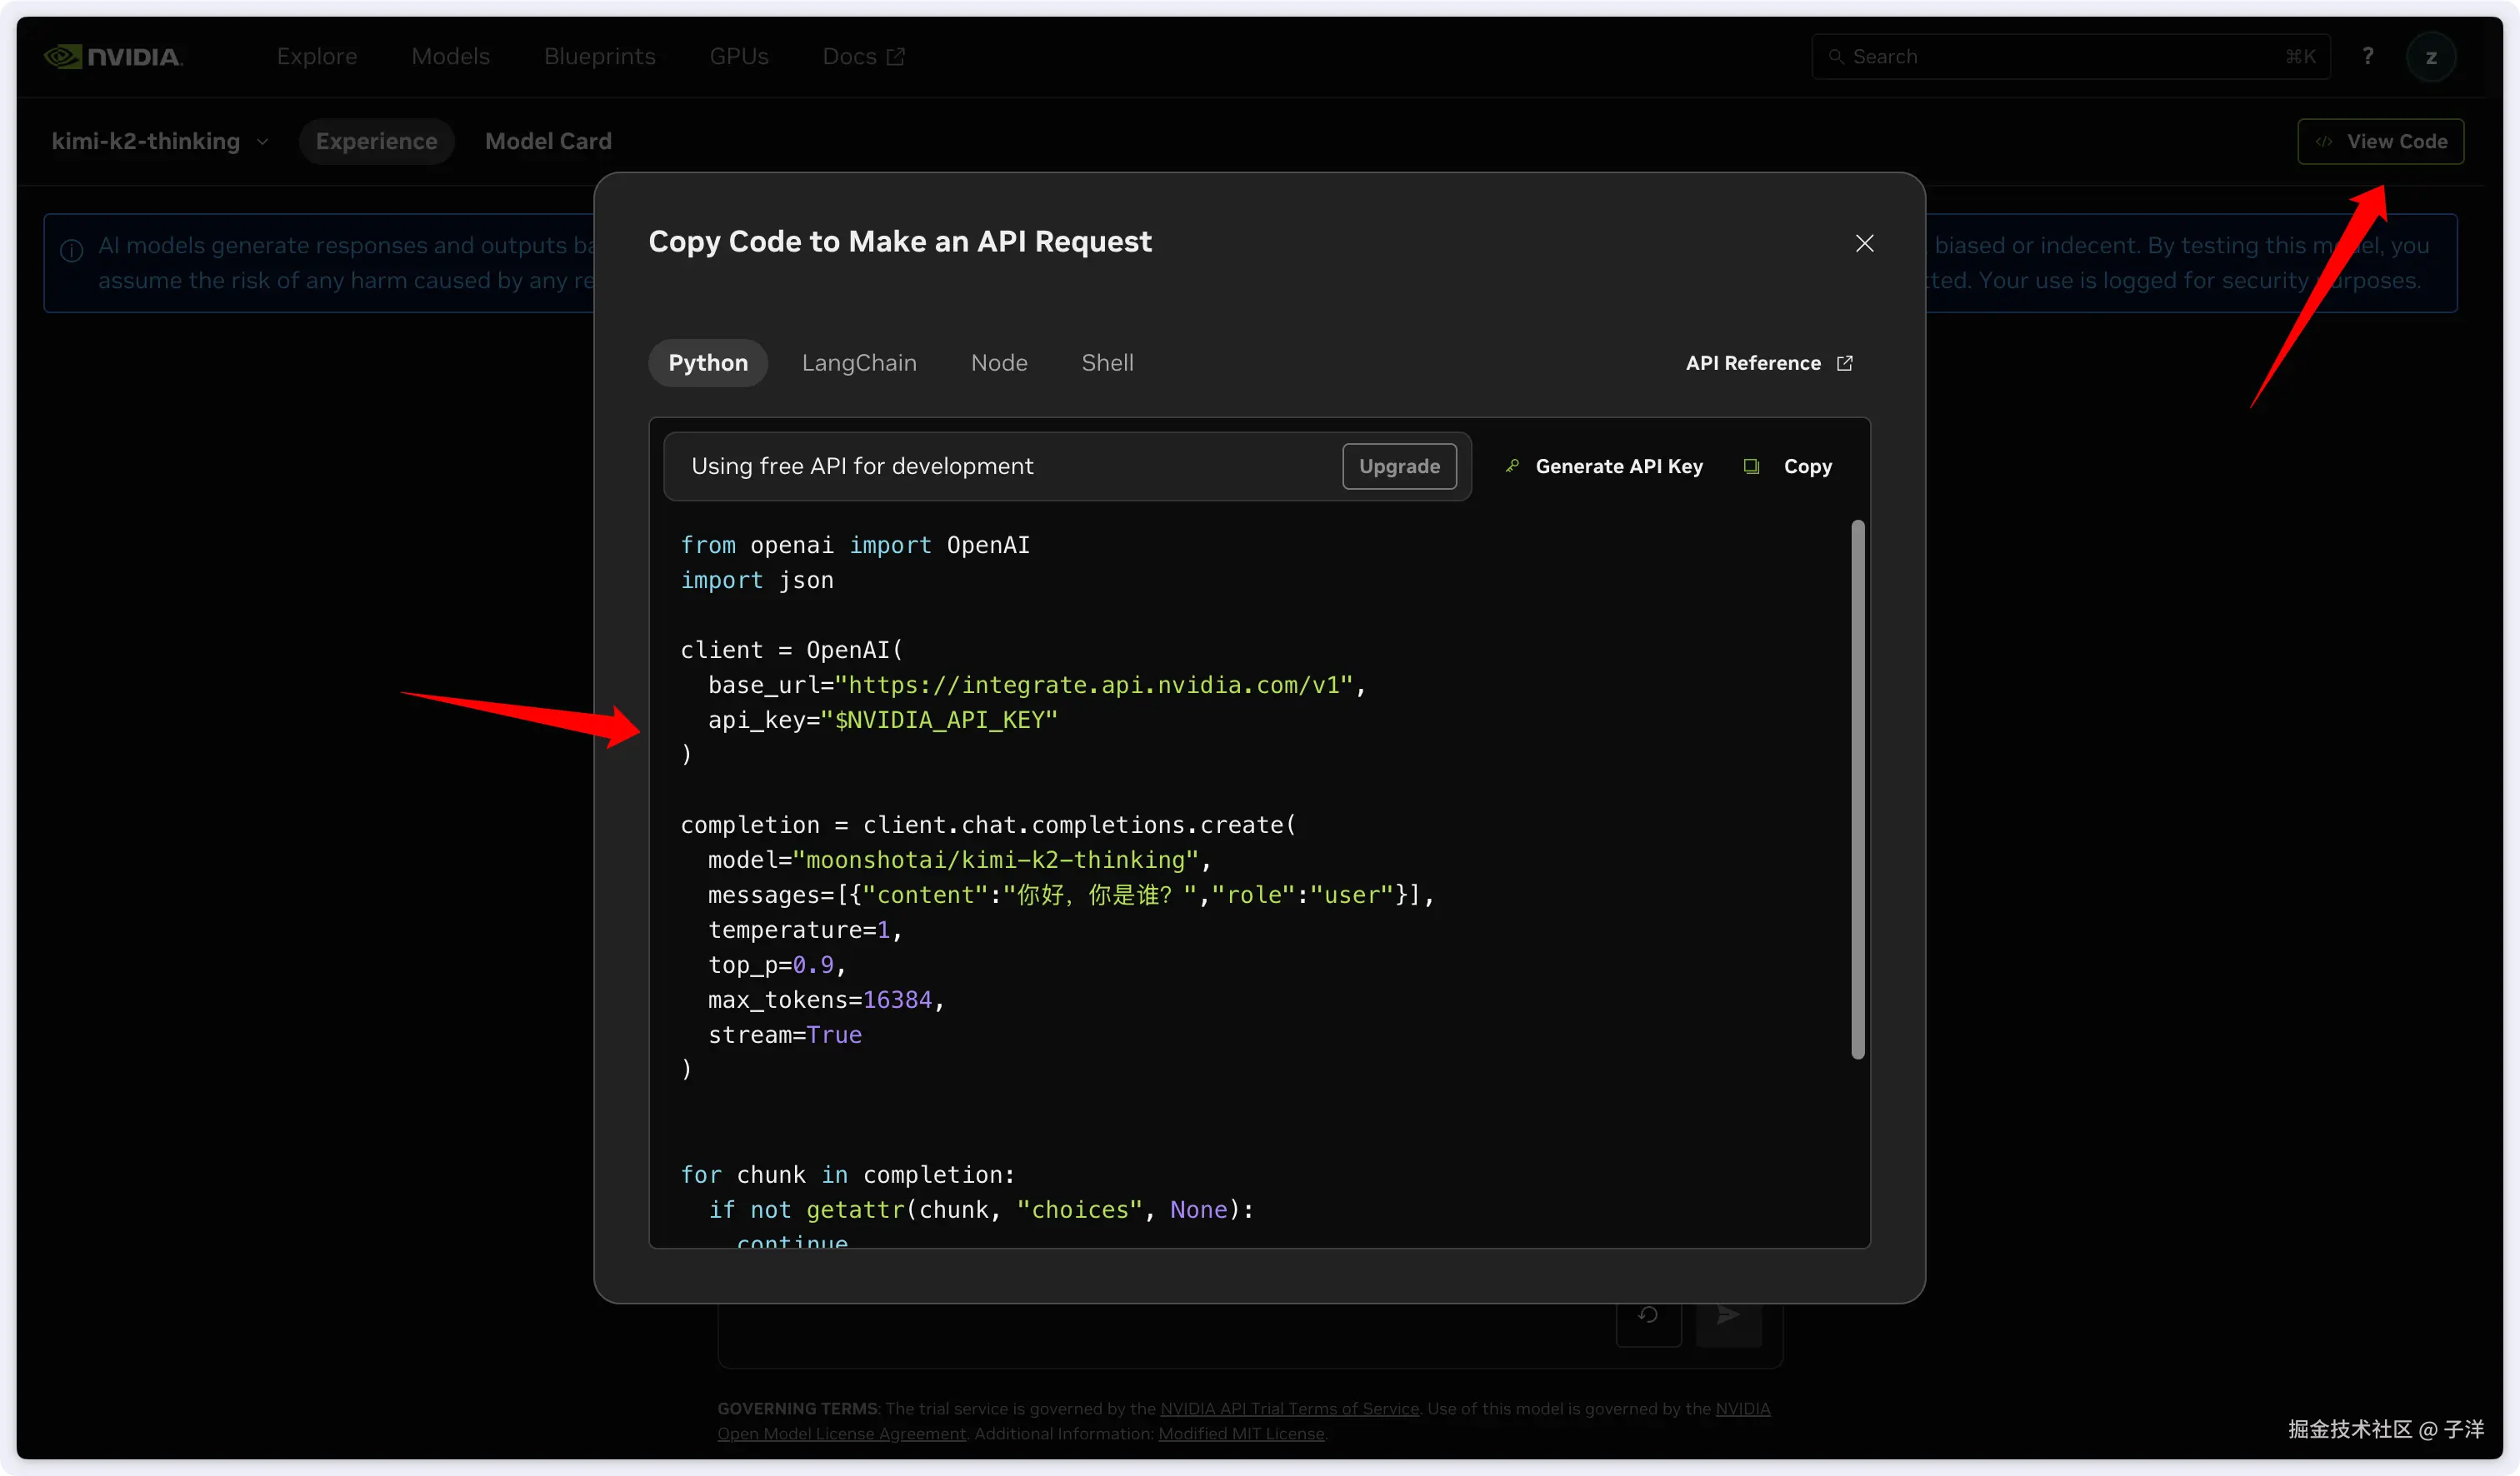Select the Shell code tab
The width and height of the screenshot is (2520, 1476).
[x=1106, y=363]
